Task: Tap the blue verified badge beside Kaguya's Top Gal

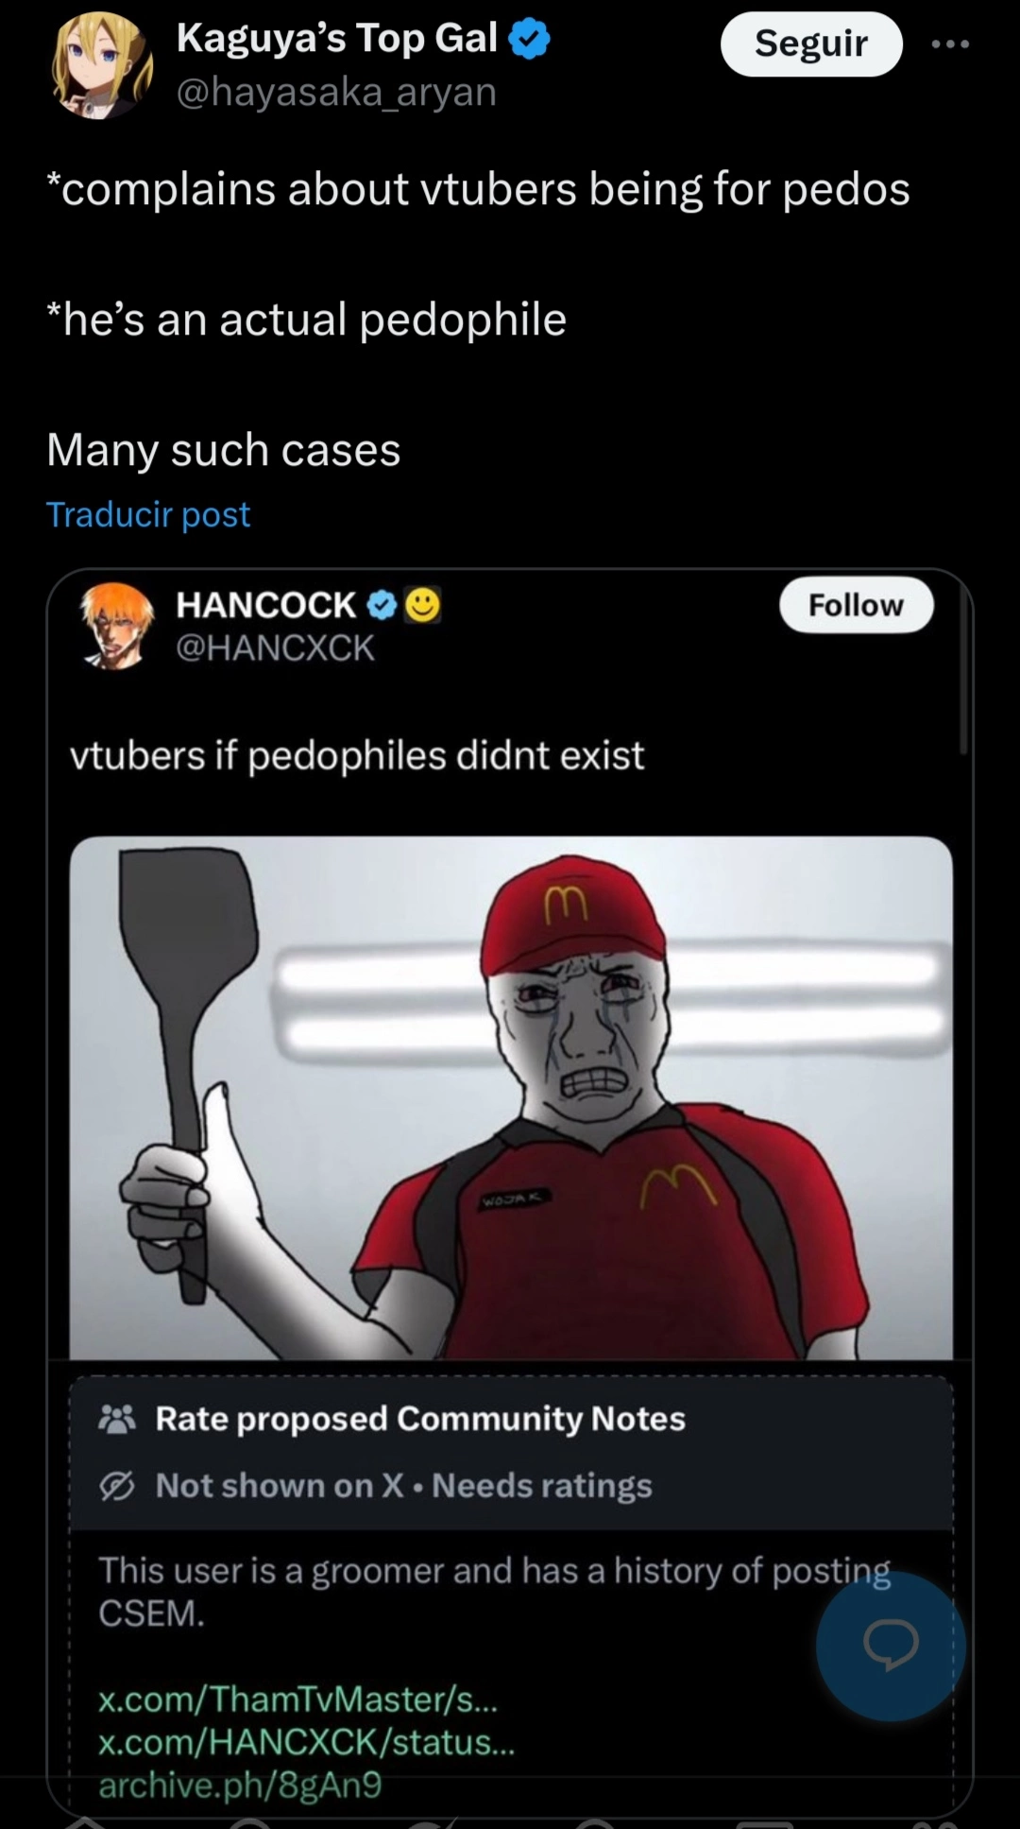Action: (530, 40)
